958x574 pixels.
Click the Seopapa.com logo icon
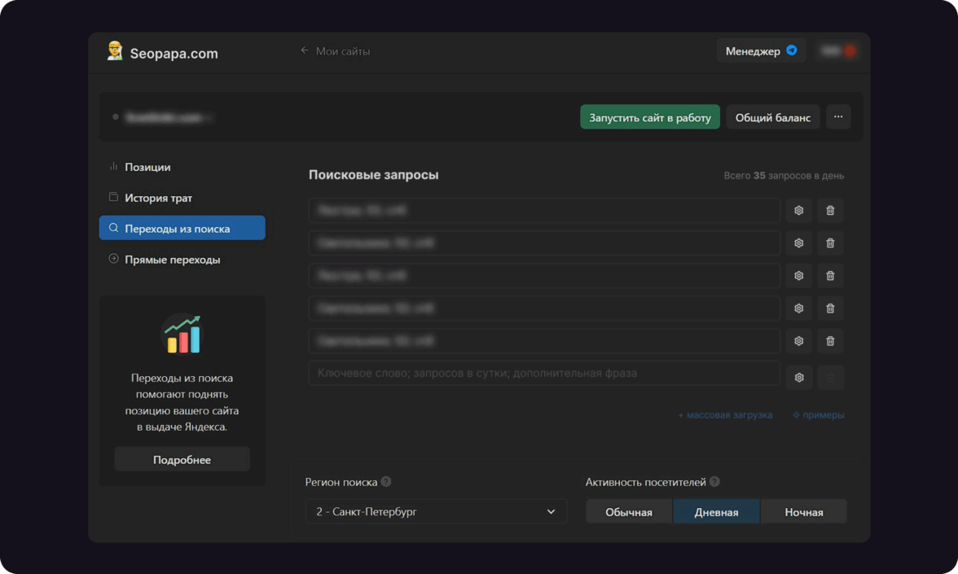[x=115, y=52]
